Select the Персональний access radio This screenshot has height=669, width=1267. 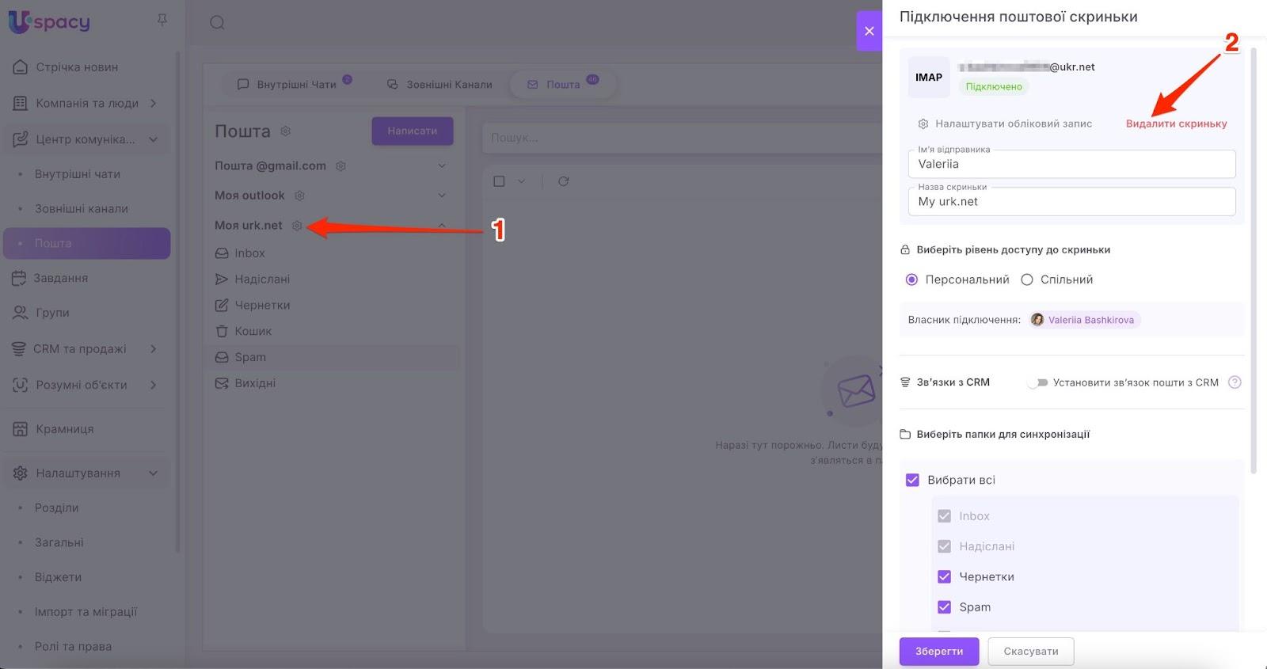(x=912, y=279)
